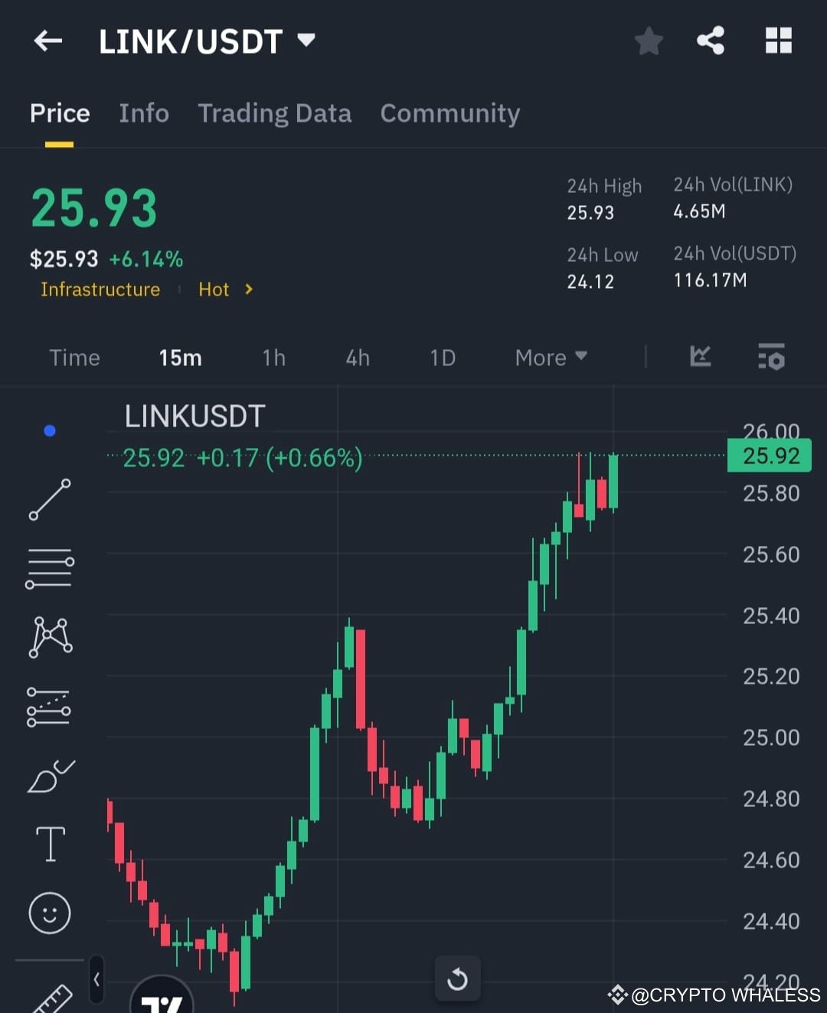The width and height of the screenshot is (827, 1013).
Task: Select the pattern drawing tool
Action: click(49, 636)
